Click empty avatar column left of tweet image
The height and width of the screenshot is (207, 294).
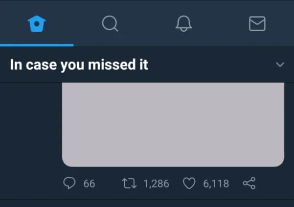(x=31, y=124)
